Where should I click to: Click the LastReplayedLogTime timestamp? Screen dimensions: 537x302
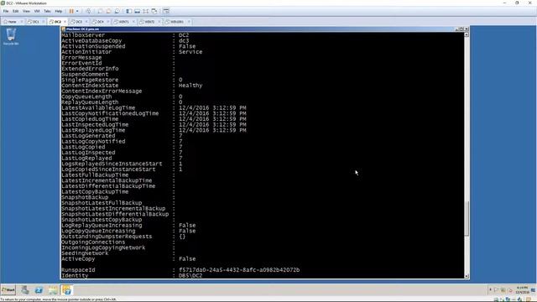click(x=212, y=130)
